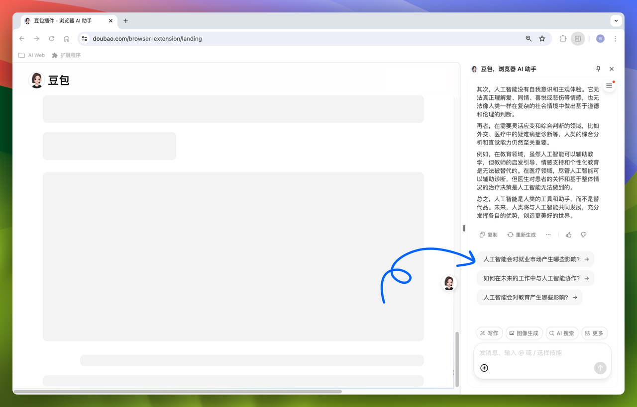Click the floating 豆包 avatar button
This screenshot has width=637, height=407.
point(449,283)
